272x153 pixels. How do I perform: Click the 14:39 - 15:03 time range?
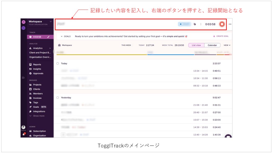200,127
